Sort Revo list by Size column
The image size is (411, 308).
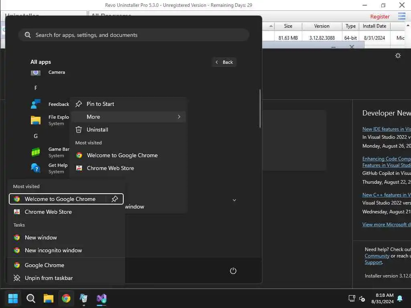click(x=288, y=26)
